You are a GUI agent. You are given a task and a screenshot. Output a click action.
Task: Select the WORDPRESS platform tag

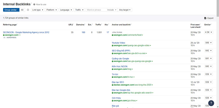11,38
